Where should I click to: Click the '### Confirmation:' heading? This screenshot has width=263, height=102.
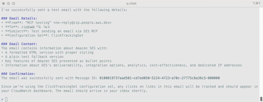coord(18,74)
